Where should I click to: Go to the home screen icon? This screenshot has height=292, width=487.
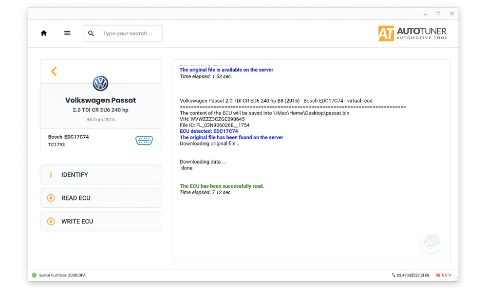[44, 33]
